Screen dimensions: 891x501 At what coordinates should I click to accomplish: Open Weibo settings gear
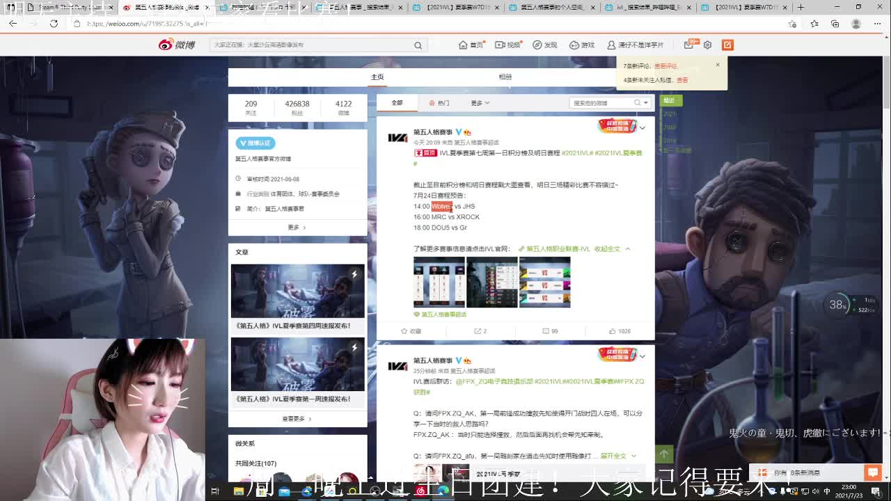pyautogui.click(x=707, y=45)
